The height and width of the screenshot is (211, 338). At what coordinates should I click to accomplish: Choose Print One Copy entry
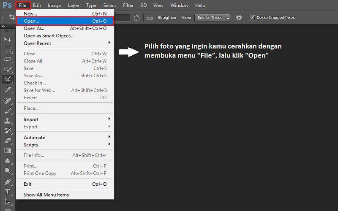click(65, 173)
